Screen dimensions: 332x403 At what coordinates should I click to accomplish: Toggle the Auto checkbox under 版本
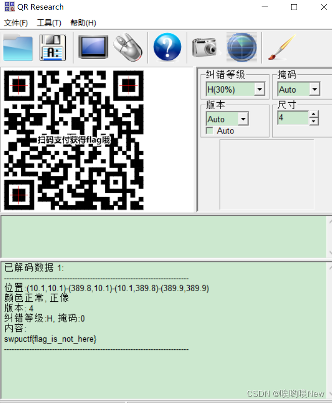click(x=210, y=131)
